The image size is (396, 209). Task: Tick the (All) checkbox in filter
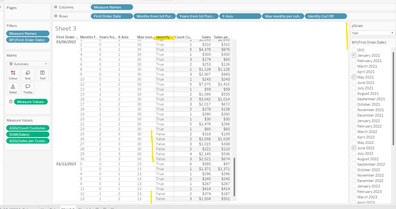click(354, 50)
